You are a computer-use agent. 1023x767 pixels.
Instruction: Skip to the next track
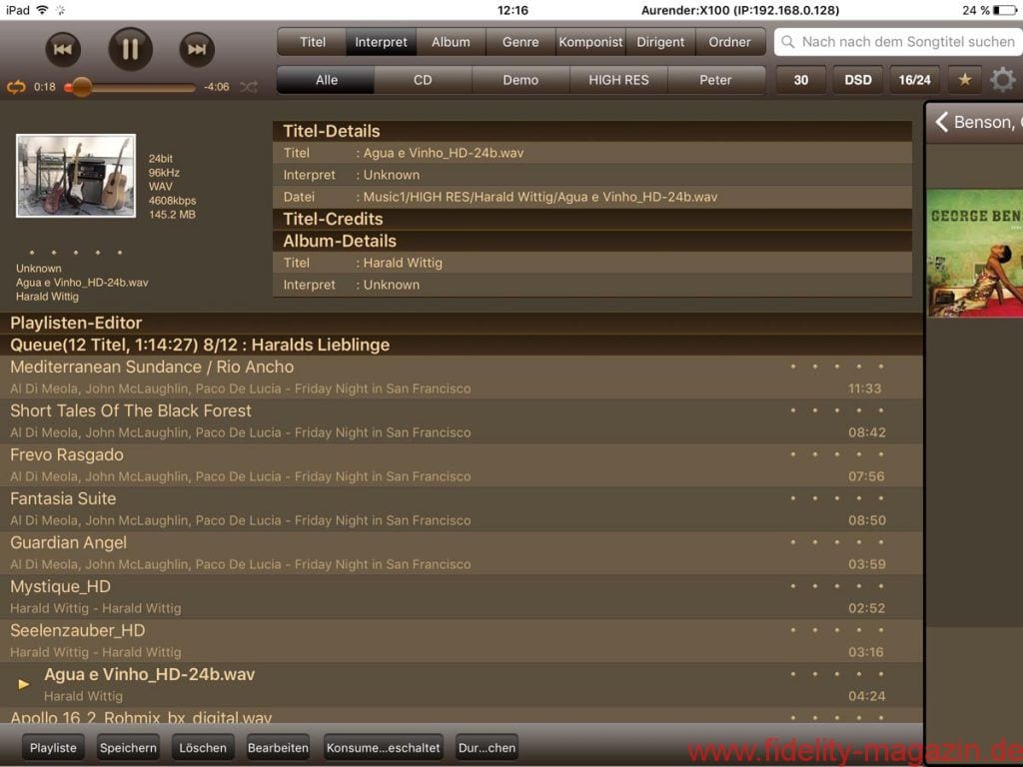(x=197, y=49)
